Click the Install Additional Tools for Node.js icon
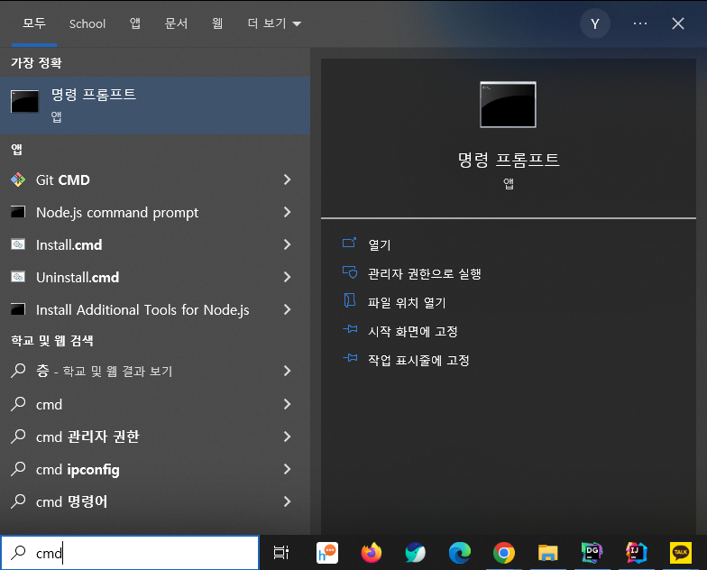 point(18,309)
